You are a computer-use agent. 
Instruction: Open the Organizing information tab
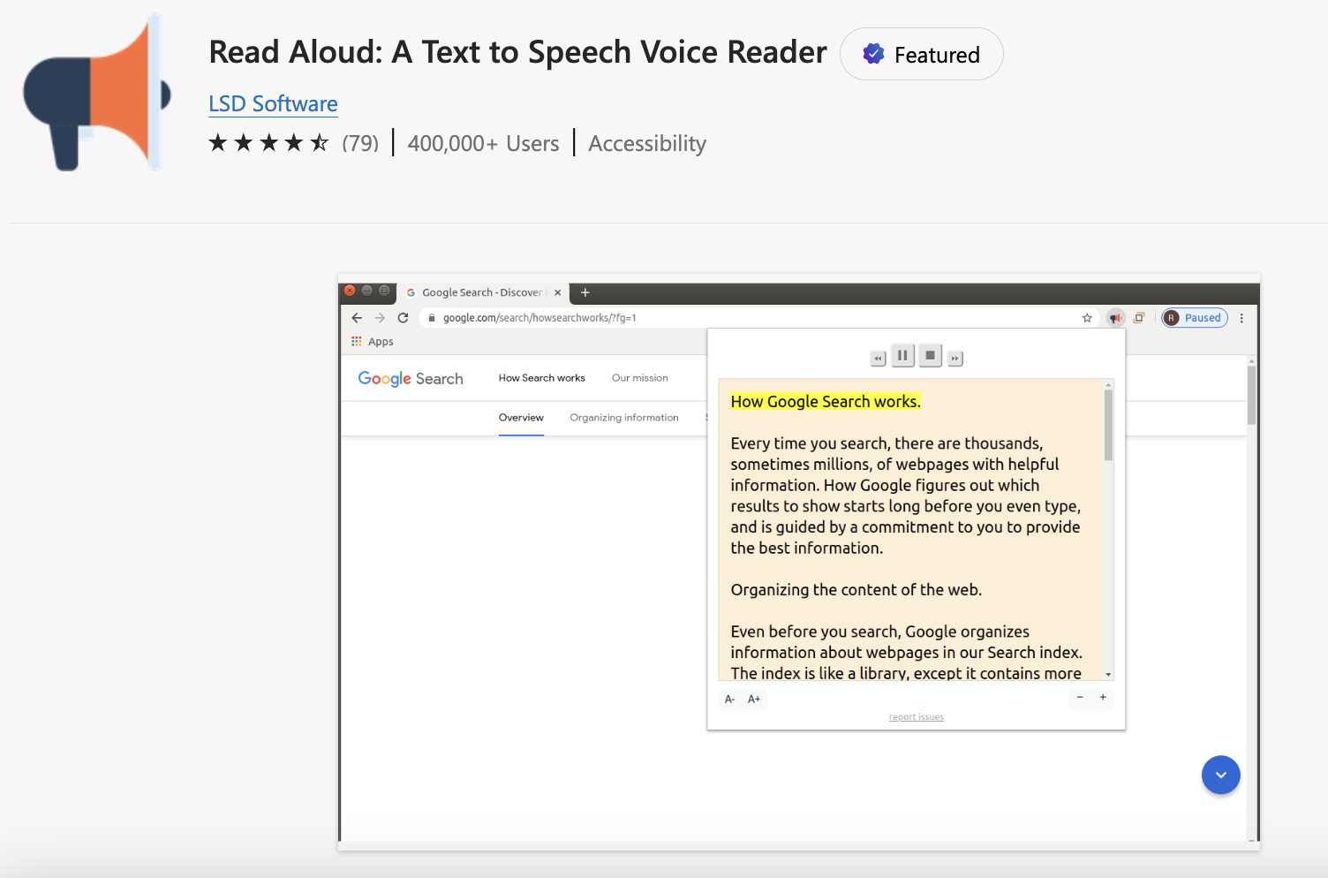point(624,418)
